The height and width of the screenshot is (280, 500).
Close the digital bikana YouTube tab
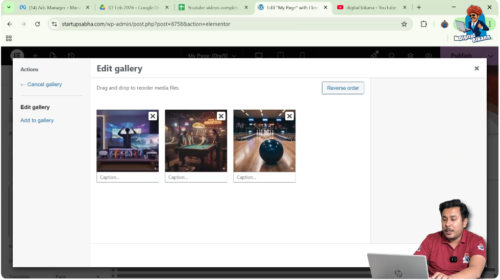click(405, 7)
